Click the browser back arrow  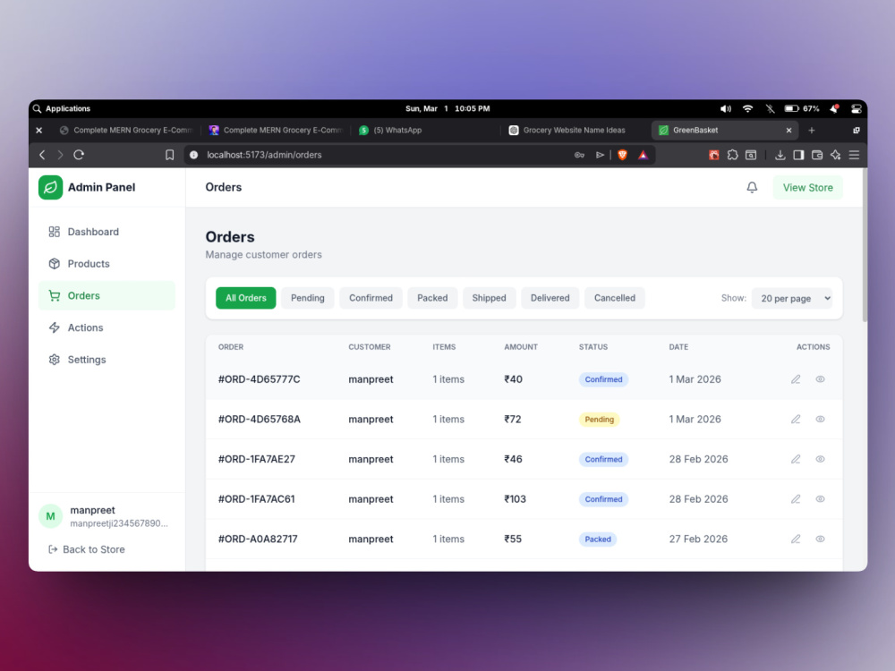(42, 155)
